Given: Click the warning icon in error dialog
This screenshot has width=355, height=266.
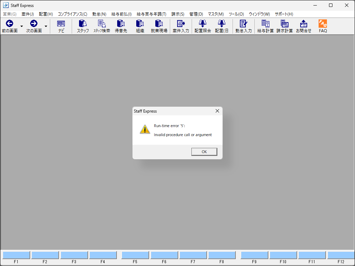Looking at the screenshot, I should [145, 129].
